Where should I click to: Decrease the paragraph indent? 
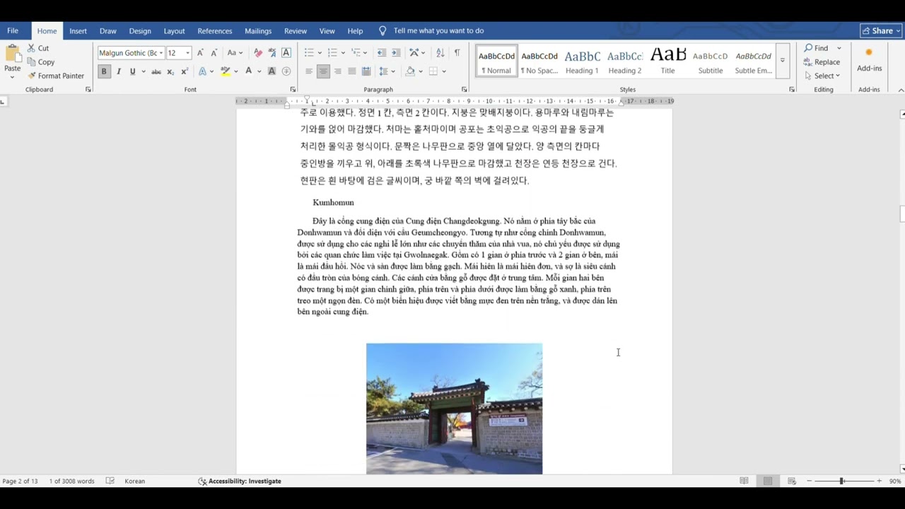click(x=382, y=53)
